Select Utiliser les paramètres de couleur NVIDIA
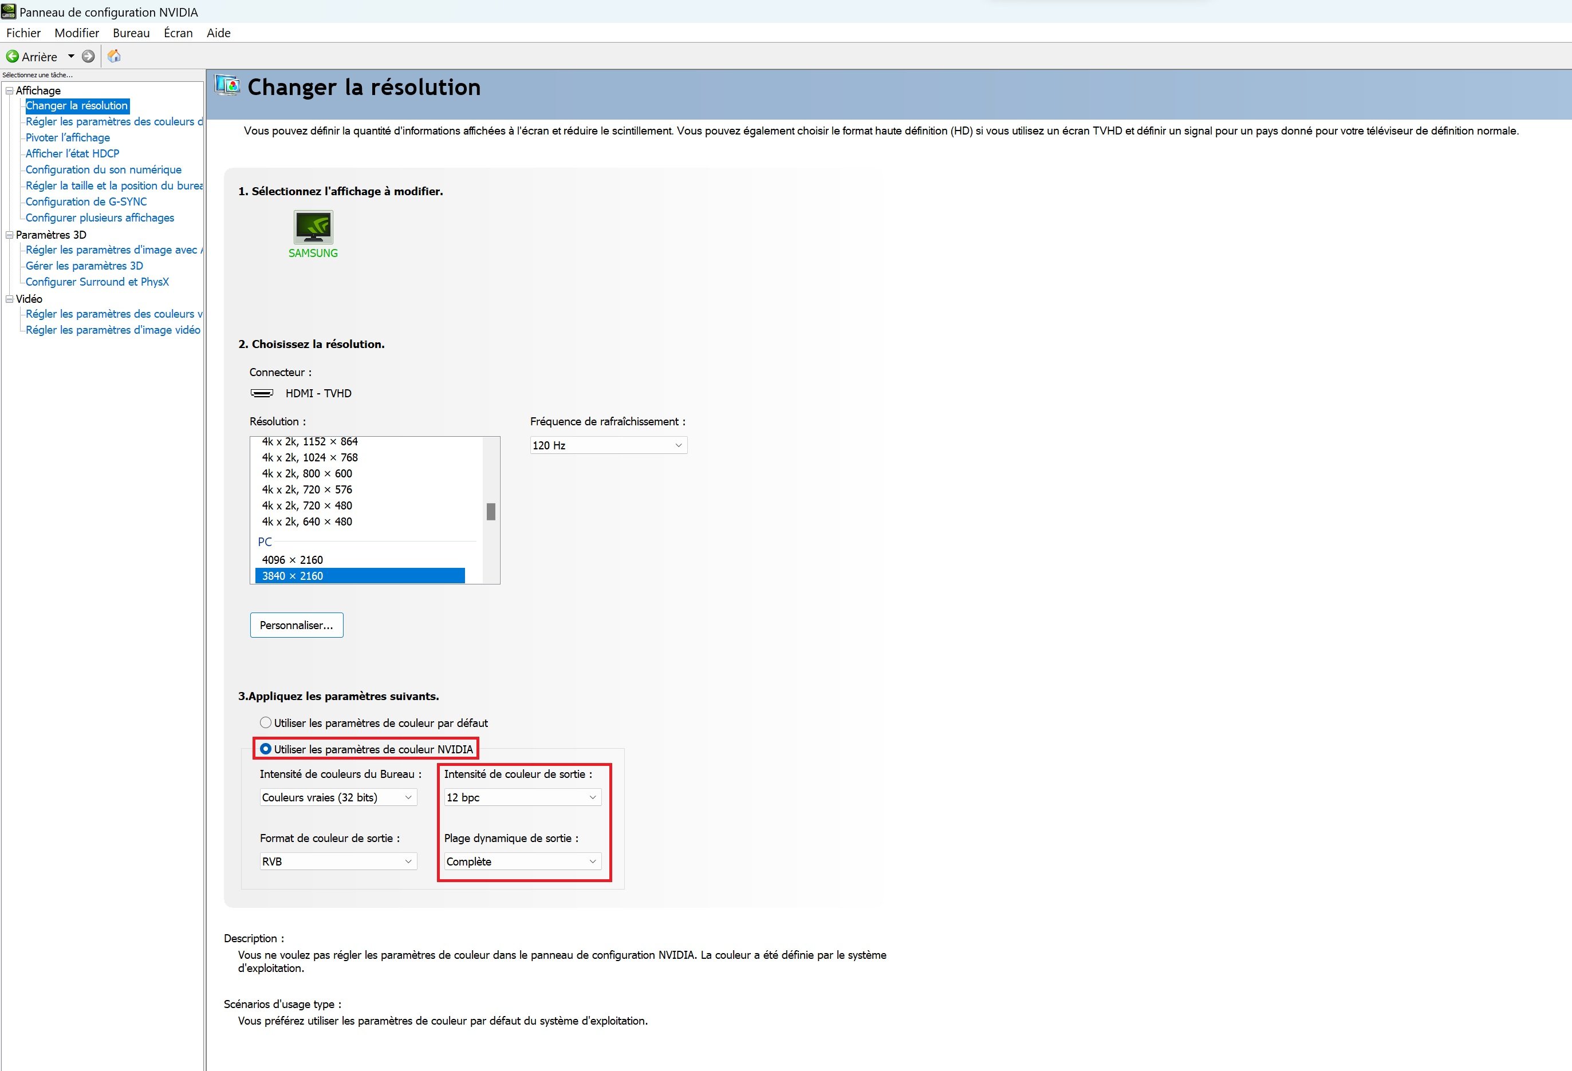This screenshot has height=1071, width=1572. (x=367, y=749)
